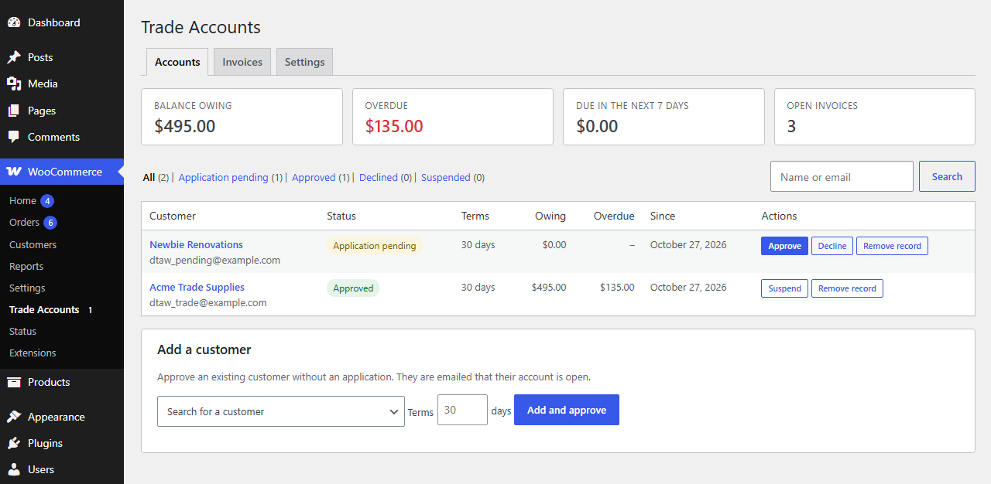Screen dimensions: 991x484
Task: Suspend Acme Trade Supplies account
Action: 784,288
